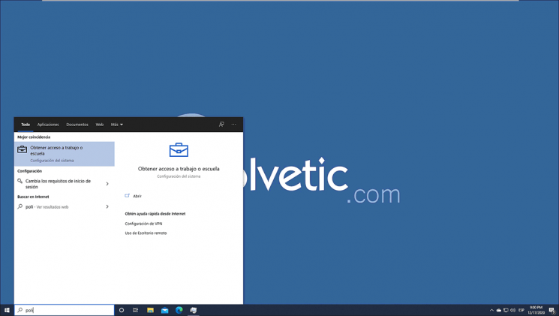Click 'Obtener acceso a trabajo o escuela' preview title
Screen dimensions: 559x316
point(179,169)
